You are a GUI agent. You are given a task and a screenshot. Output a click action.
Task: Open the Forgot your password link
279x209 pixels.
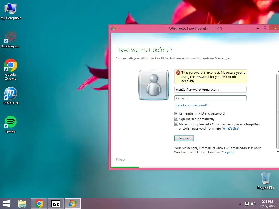point(191,105)
